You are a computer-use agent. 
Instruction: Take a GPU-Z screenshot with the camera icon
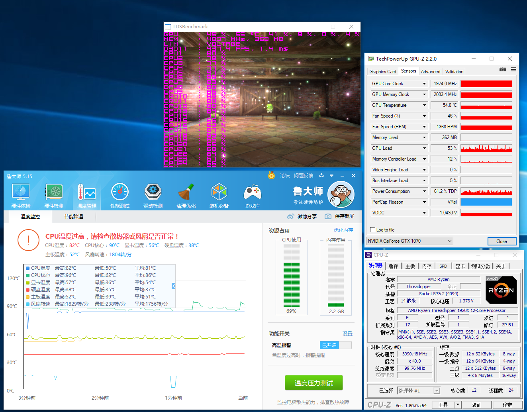[x=503, y=69]
